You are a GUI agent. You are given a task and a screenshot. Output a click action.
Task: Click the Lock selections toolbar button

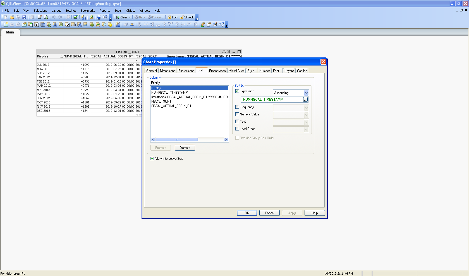[x=173, y=17]
